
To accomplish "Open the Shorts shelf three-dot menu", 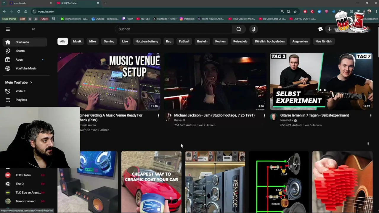I will point(368,143).
